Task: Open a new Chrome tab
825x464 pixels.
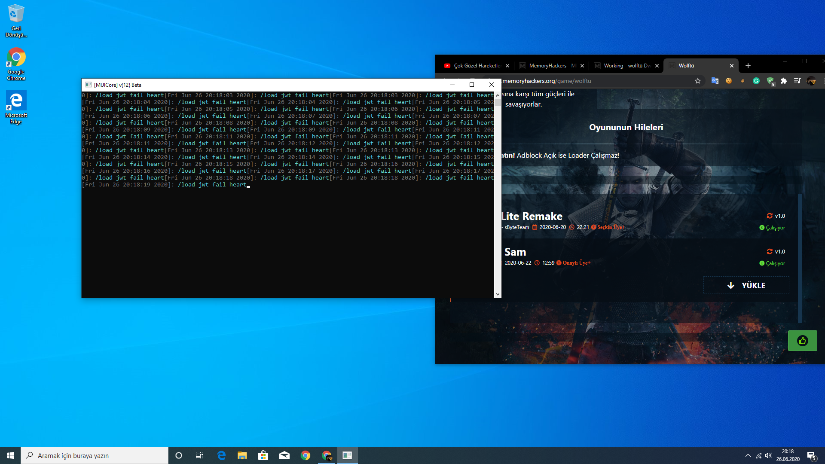Action: [x=748, y=66]
